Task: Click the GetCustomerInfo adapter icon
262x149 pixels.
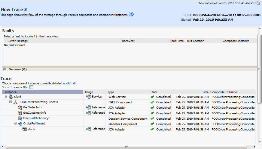Action: click(20, 113)
